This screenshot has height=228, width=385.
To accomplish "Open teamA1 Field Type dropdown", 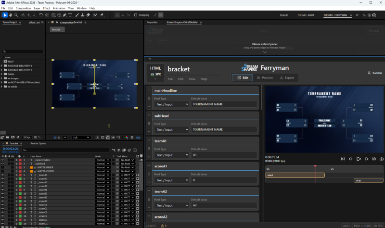I will (x=171, y=155).
